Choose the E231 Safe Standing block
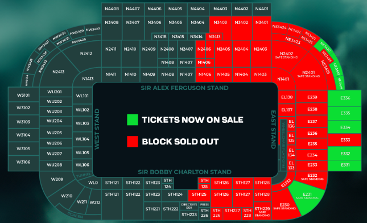This screenshot has width=367, height=223. pyautogui.click(x=307, y=196)
